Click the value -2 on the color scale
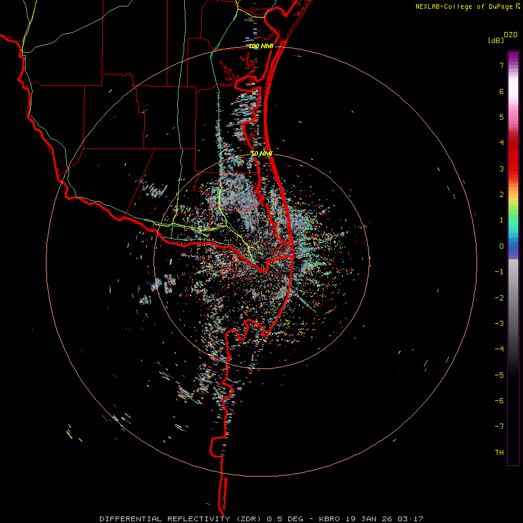523x523 pixels. [499, 298]
